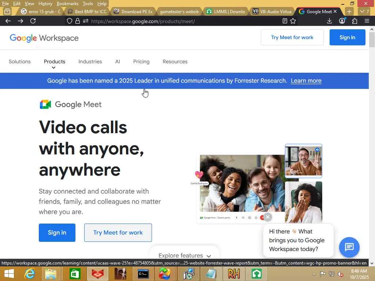The width and height of the screenshot is (375, 281).
Task: Open the Windows Start button
Action: pyautogui.click(x=9, y=274)
